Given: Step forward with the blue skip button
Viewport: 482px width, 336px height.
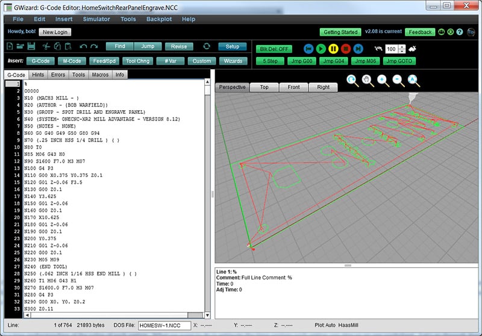Looking at the screenshot, I should pyautogui.click(x=358, y=49).
